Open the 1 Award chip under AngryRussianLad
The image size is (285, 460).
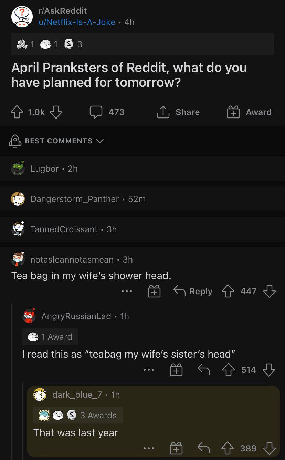coord(50,337)
